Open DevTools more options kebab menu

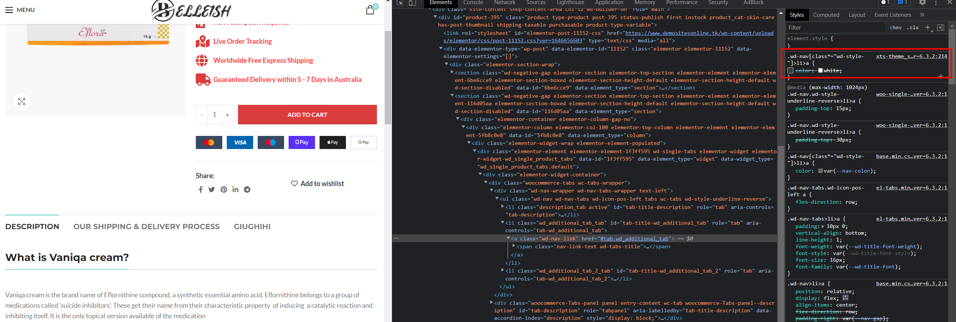(x=936, y=3)
